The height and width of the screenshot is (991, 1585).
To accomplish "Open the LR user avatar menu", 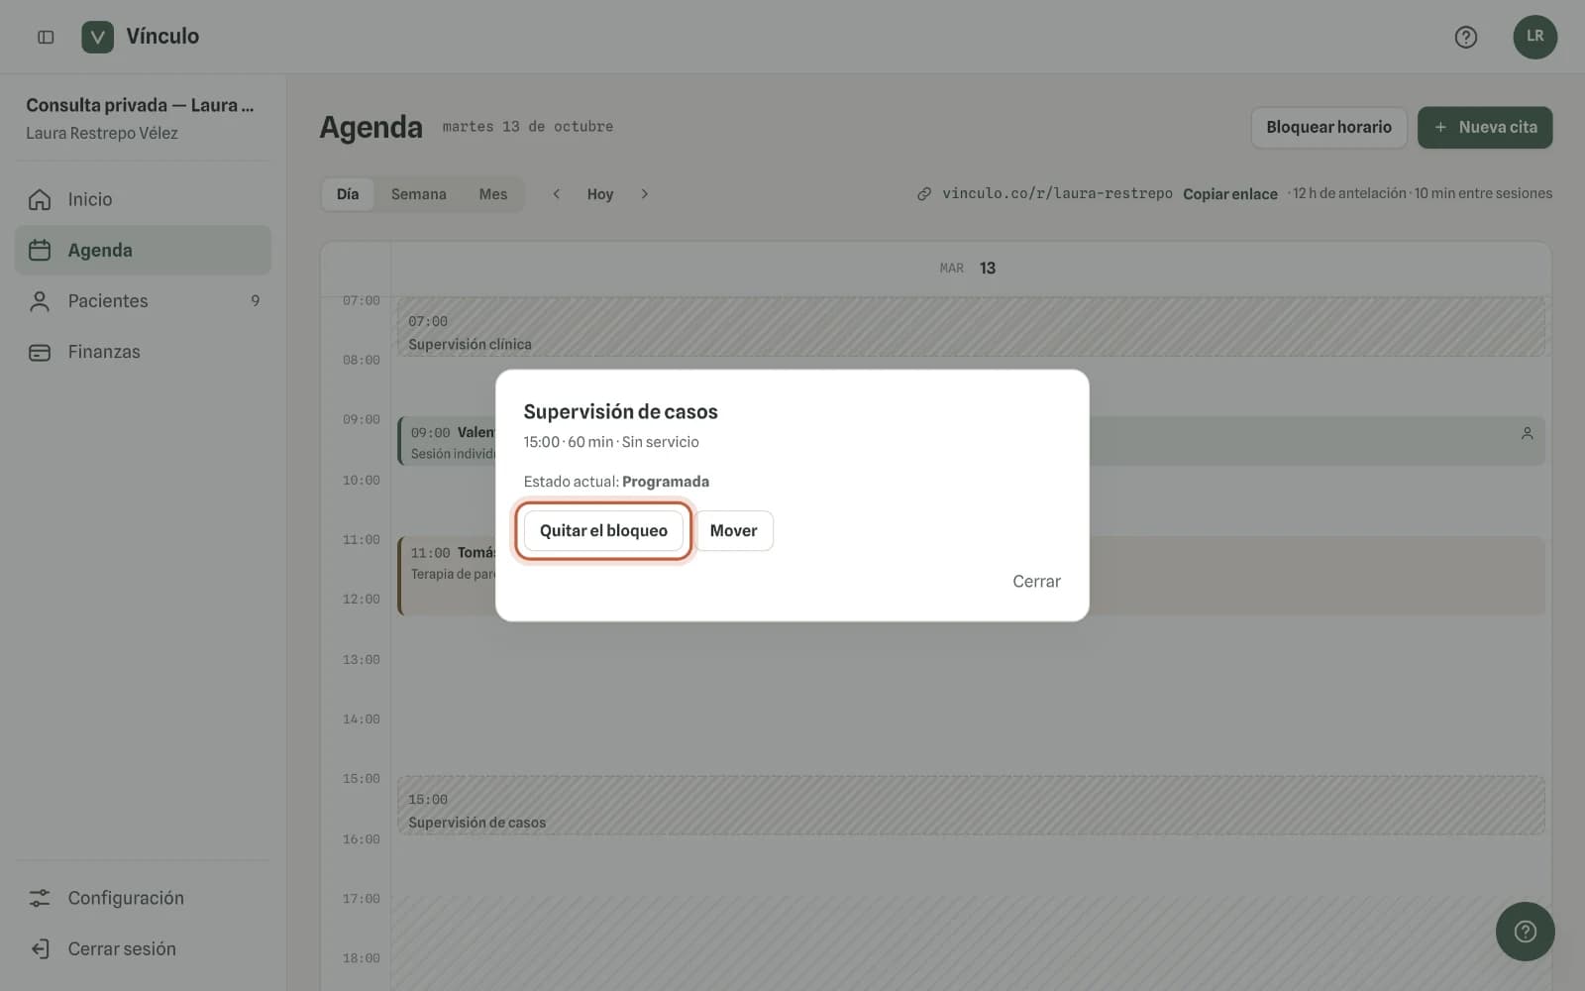I will click(1534, 37).
